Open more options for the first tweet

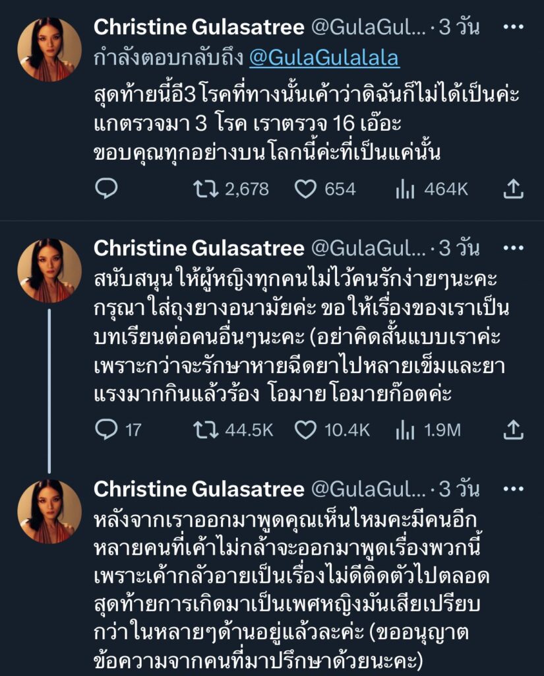pyautogui.click(x=513, y=28)
